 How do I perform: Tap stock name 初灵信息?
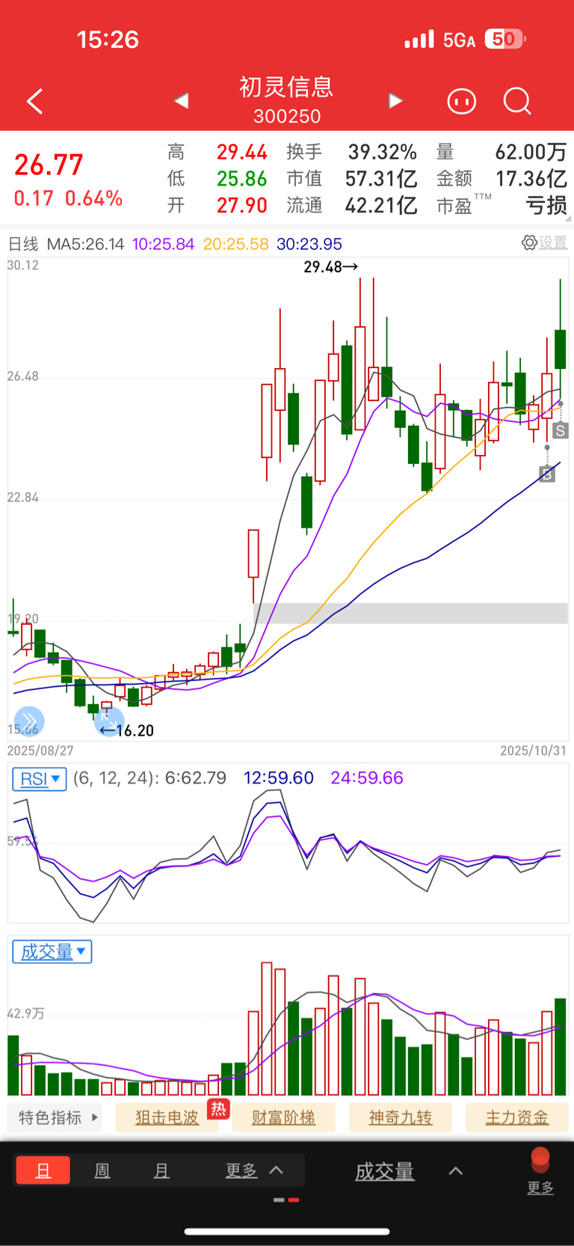pyautogui.click(x=286, y=87)
